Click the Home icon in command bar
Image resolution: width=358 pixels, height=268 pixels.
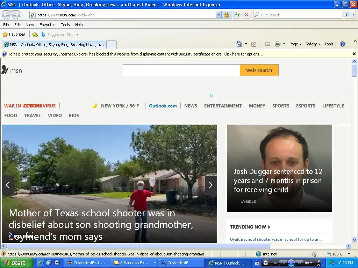[239, 44]
